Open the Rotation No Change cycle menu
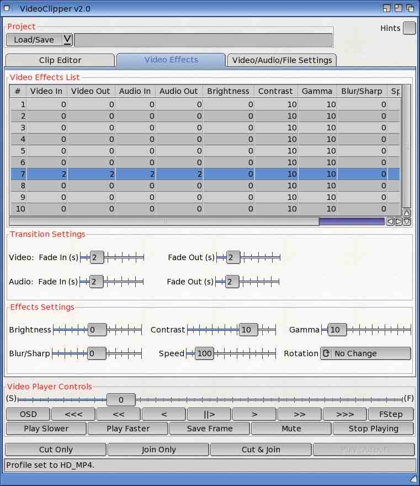 [366, 353]
